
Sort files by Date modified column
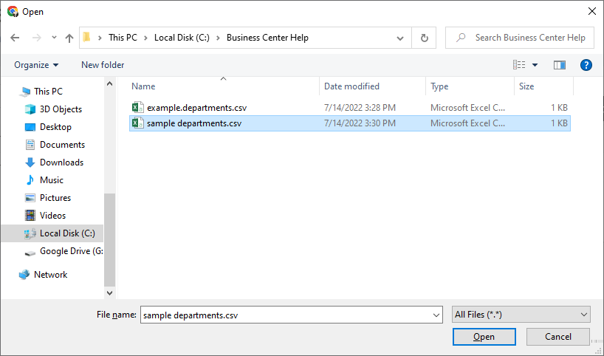352,86
